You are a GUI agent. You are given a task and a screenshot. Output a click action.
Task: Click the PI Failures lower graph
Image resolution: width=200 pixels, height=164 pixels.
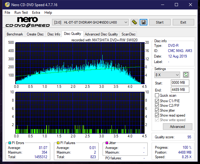pyautogui.click(x=80, y=113)
